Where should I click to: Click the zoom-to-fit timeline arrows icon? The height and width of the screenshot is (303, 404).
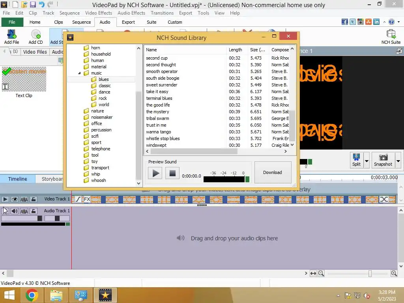tap(313, 273)
